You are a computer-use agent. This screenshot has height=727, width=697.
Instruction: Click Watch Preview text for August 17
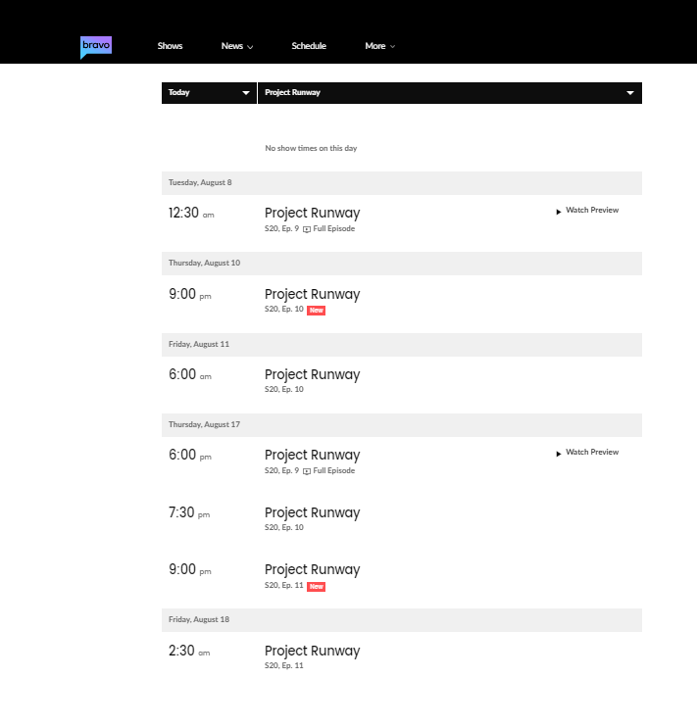click(x=592, y=452)
